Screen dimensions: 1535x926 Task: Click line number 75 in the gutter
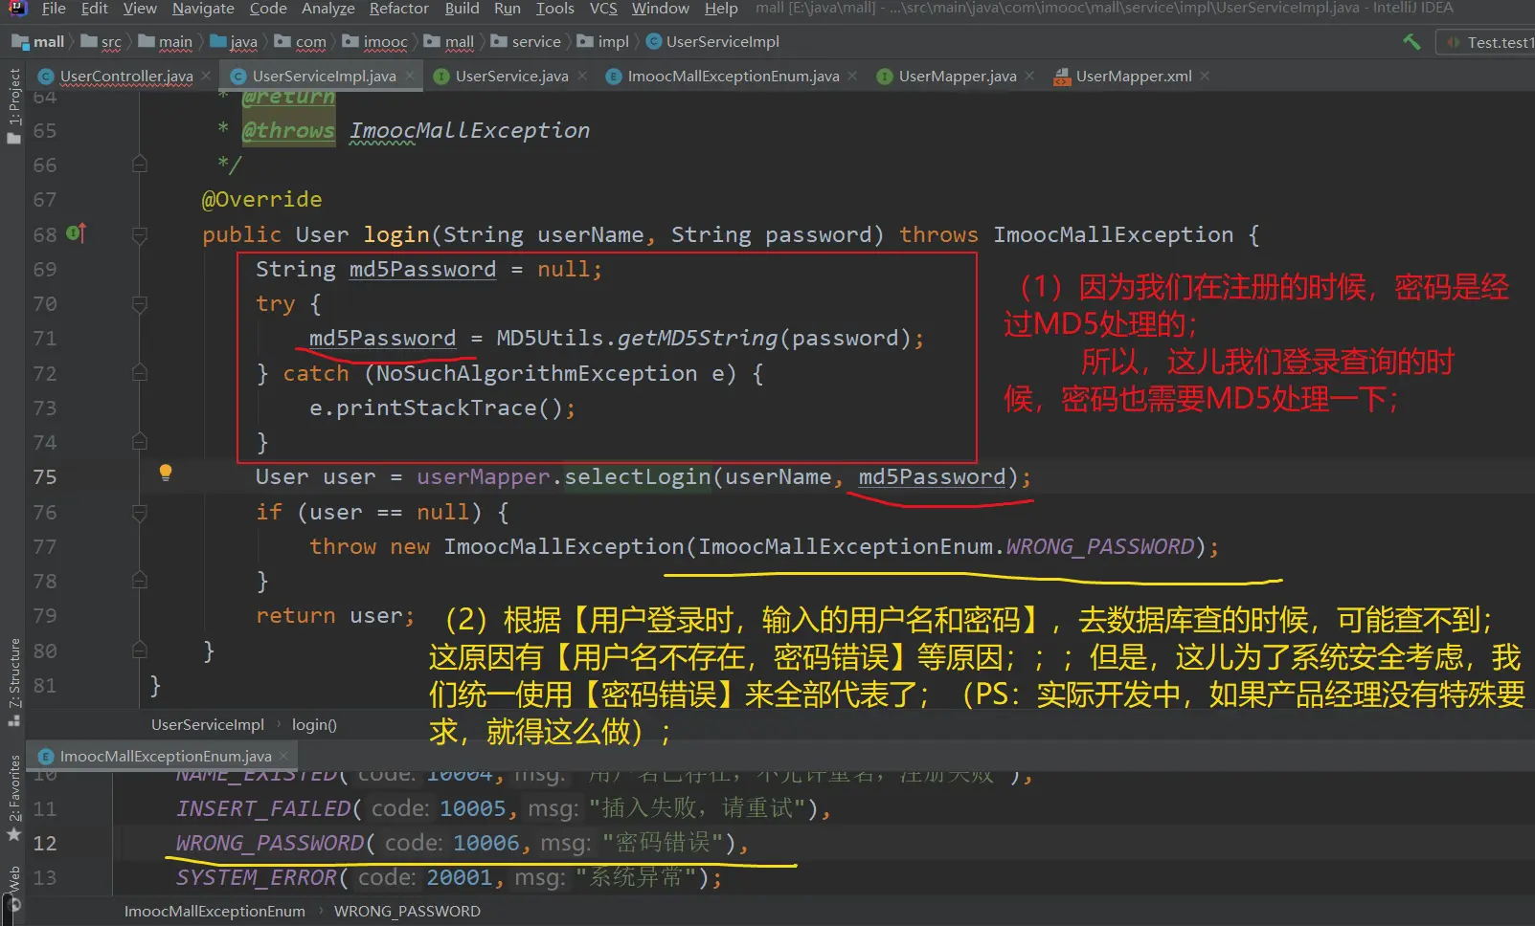click(45, 477)
